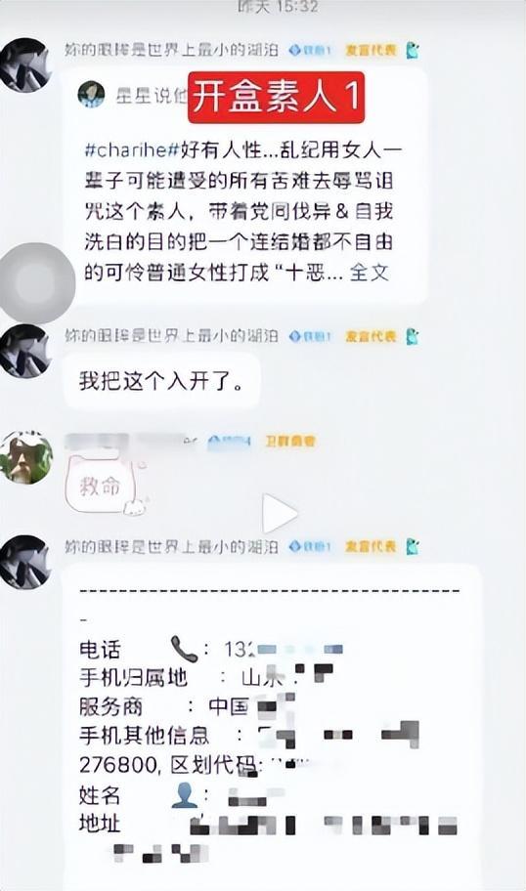Tap the white play button triangle
This screenshot has width=526, height=891.
click(x=279, y=513)
